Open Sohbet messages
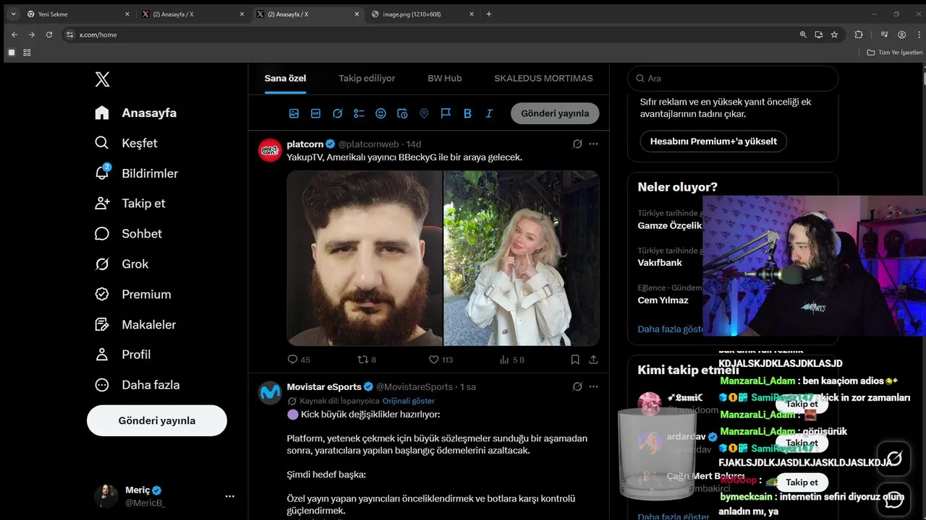Image resolution: width=926 pixels, height=520 pixels. 128,234
